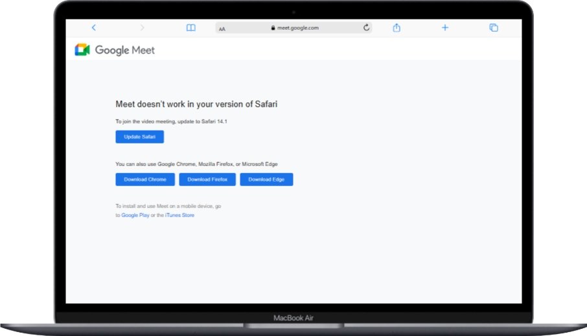Click the Safari forward arrow
This screenshot has width=587, height=336.
pyautogui.click(x=143, y=28)
